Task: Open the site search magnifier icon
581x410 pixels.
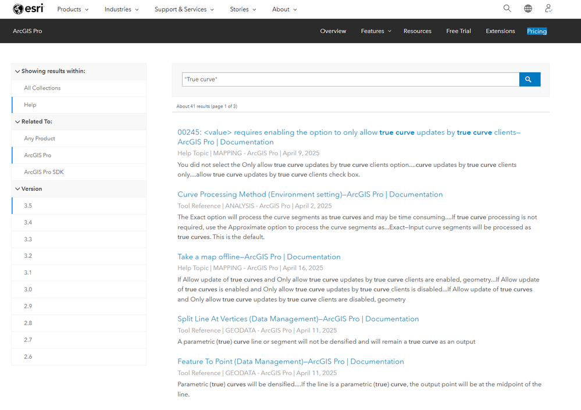Action: (507, 9)
